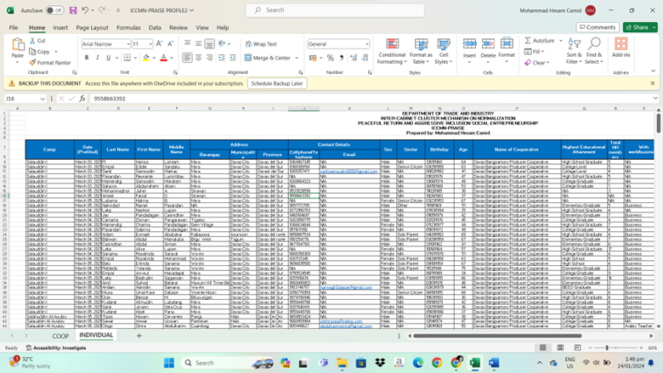Open the Page Layout ribbon tab
663x373 pixels.
click(x=92, y=27)
